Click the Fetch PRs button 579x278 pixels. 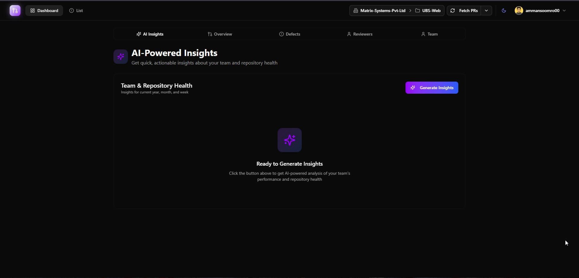(464, 11)
